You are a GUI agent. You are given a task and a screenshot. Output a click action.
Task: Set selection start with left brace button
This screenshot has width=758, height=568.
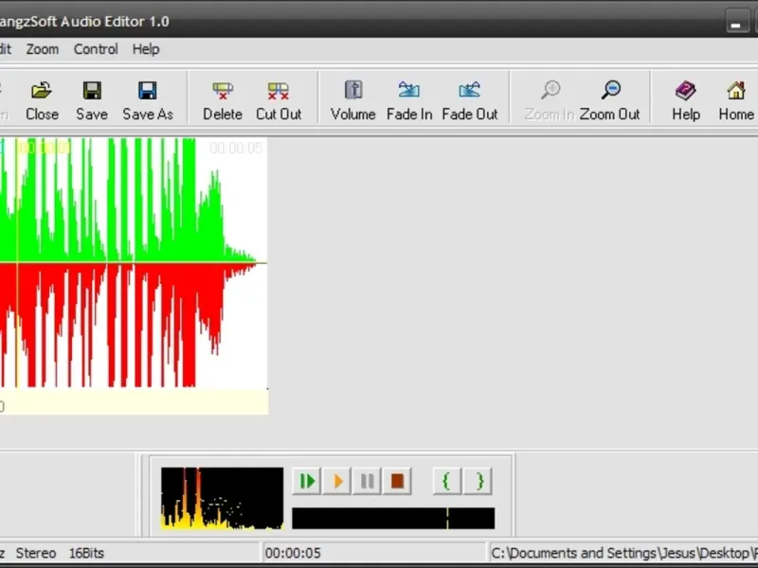point(446,481)
